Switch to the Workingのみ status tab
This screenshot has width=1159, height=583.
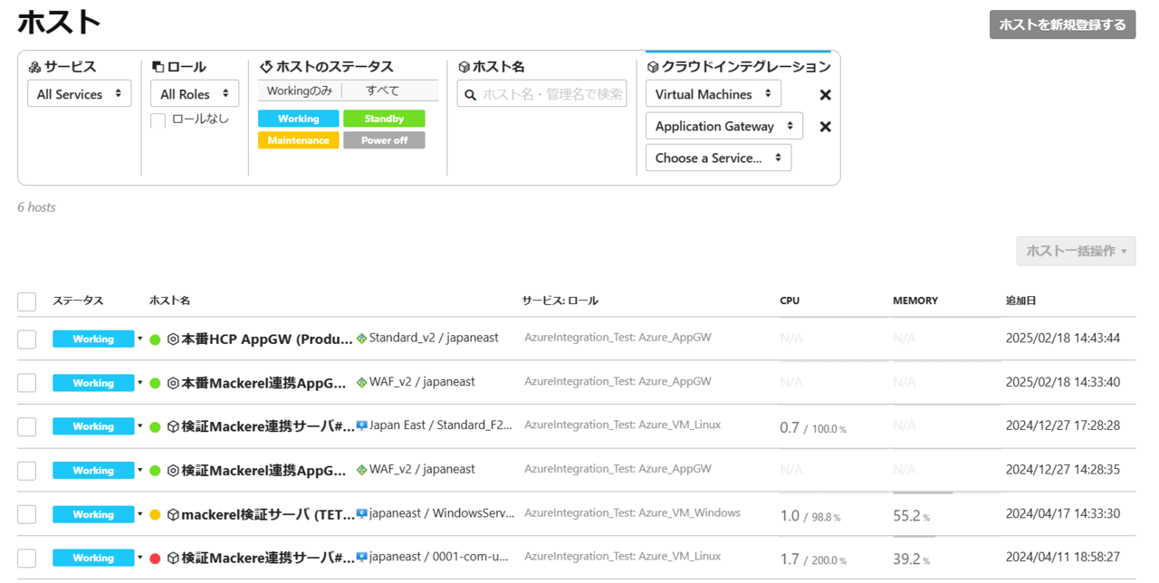tap(300, 91)
